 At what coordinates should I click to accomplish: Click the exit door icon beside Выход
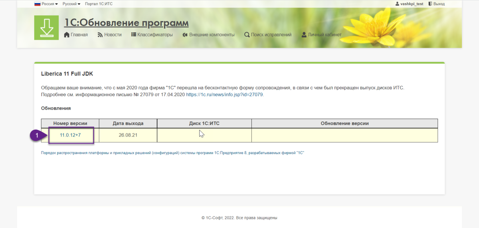point(430,4)
